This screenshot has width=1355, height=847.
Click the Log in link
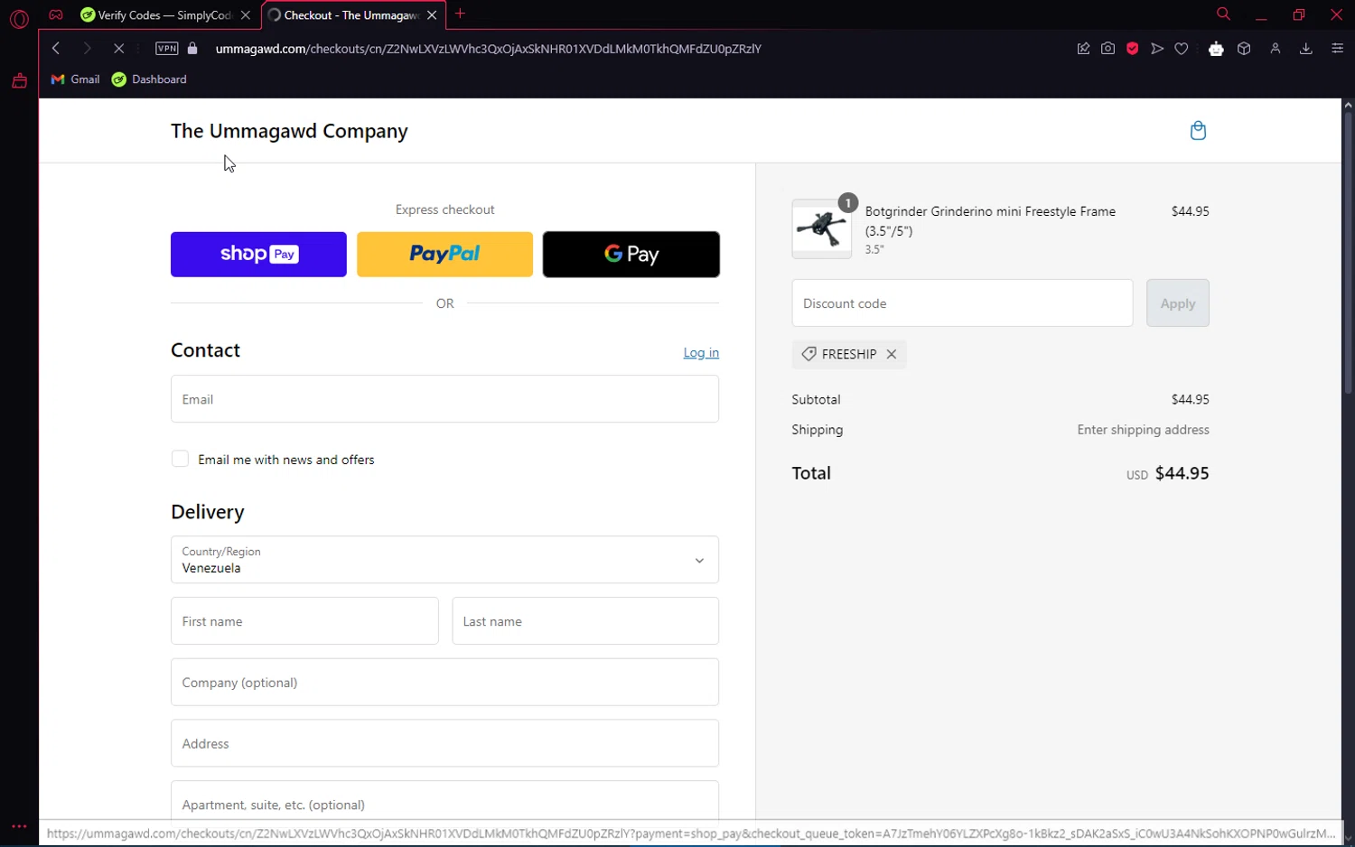click(701, 353)
